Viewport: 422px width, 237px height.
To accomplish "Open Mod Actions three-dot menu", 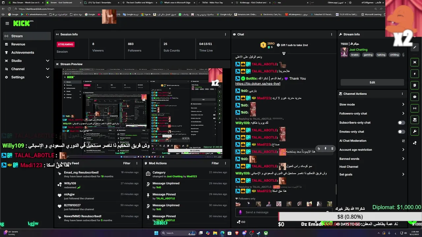I will pyautogui.click(x=226, y=163).
